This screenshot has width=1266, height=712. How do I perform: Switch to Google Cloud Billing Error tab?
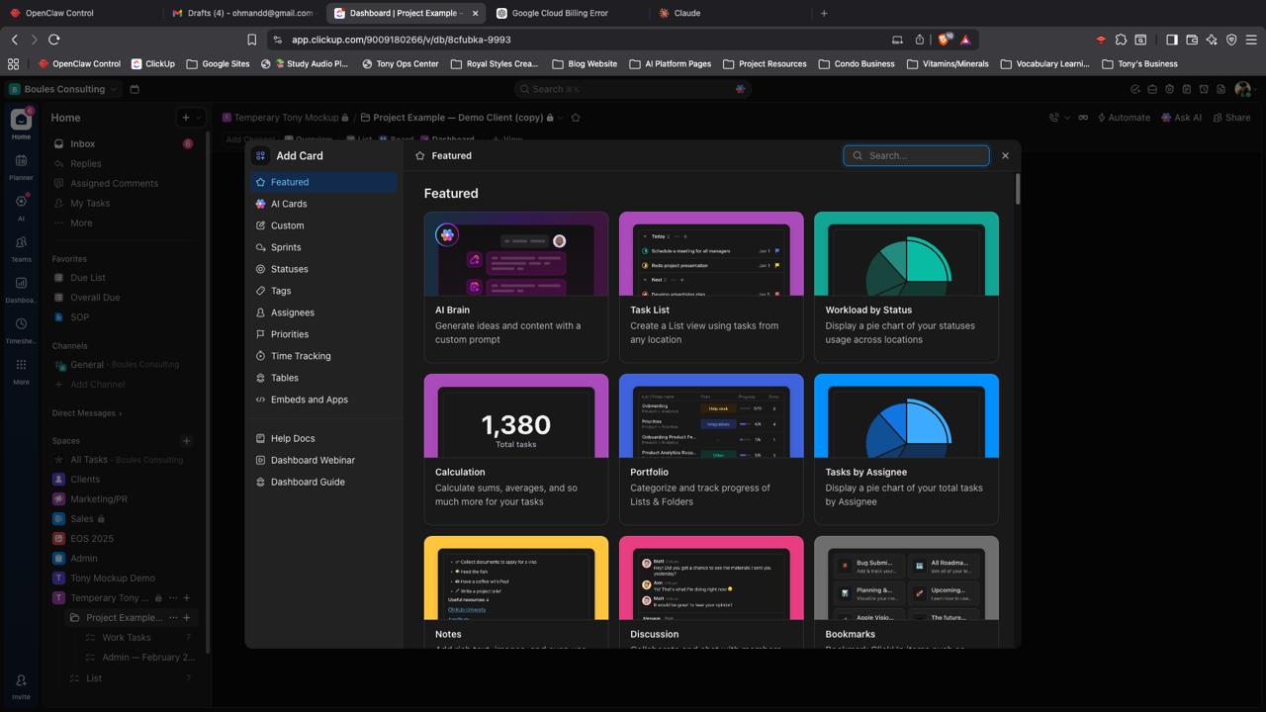click(x=560, y=13)
